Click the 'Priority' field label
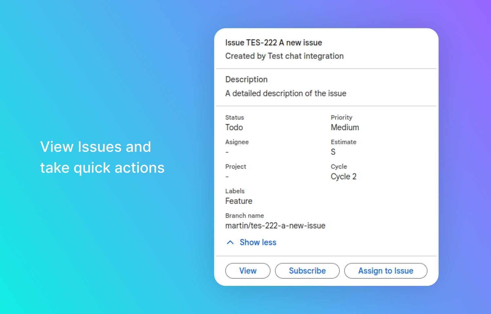This screenshot has height=314, width=491. tap(341, 117)
